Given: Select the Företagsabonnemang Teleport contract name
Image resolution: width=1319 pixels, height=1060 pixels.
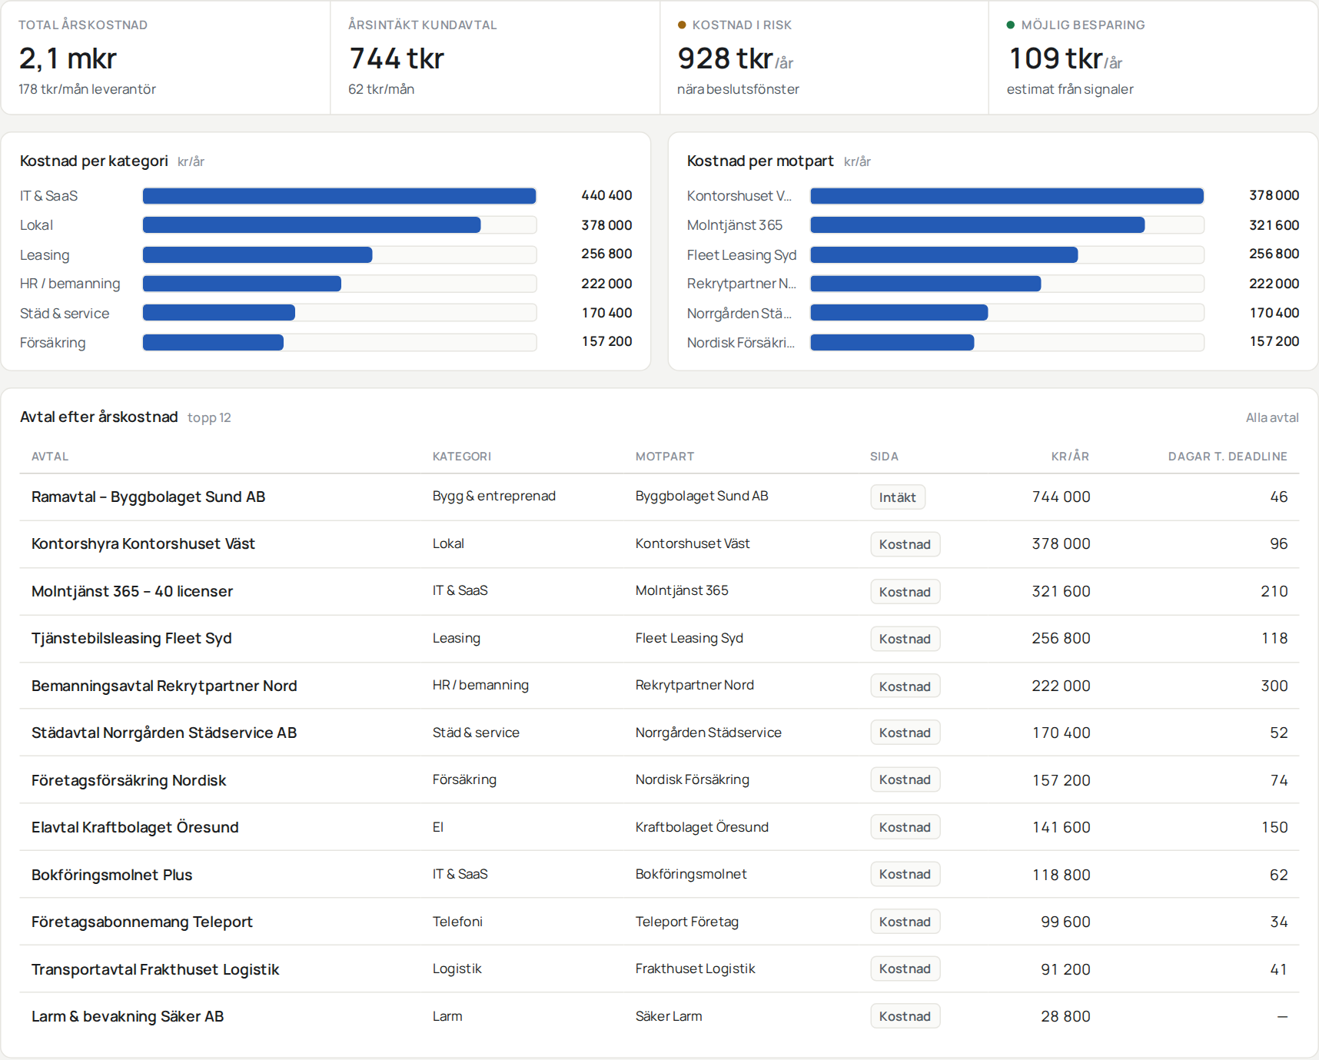Looking at the screenshot, I should tap(142, 922).
